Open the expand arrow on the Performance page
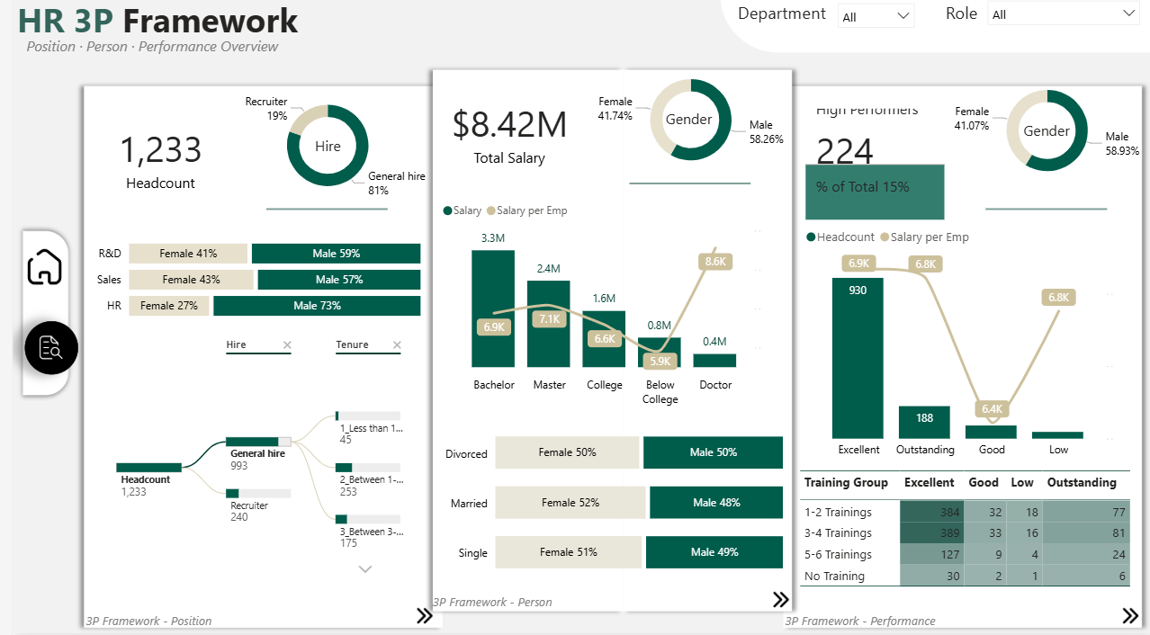Viewport: 1150px width, 635px height. [x=1132, y=616]
